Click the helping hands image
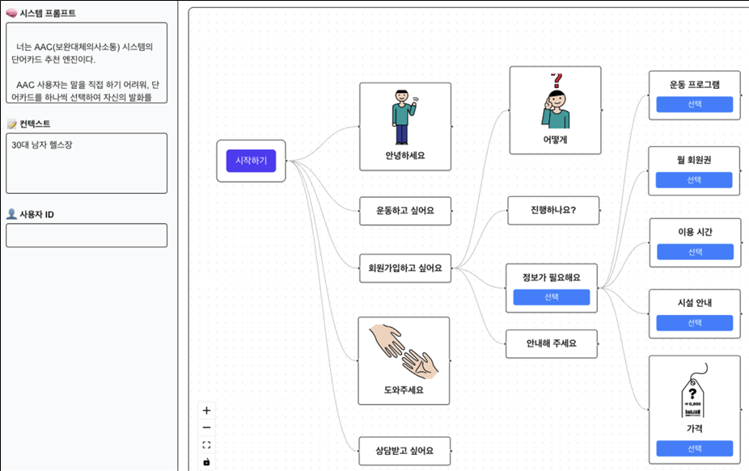This screenshot has width=749, height=471. pyautogui.click(x=404, y=351)
